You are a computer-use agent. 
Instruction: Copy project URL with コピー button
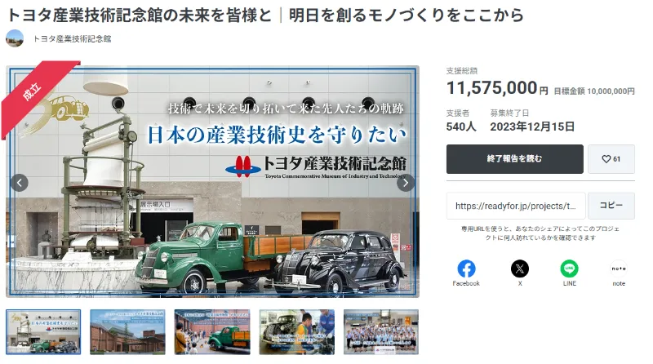point(611,206)
